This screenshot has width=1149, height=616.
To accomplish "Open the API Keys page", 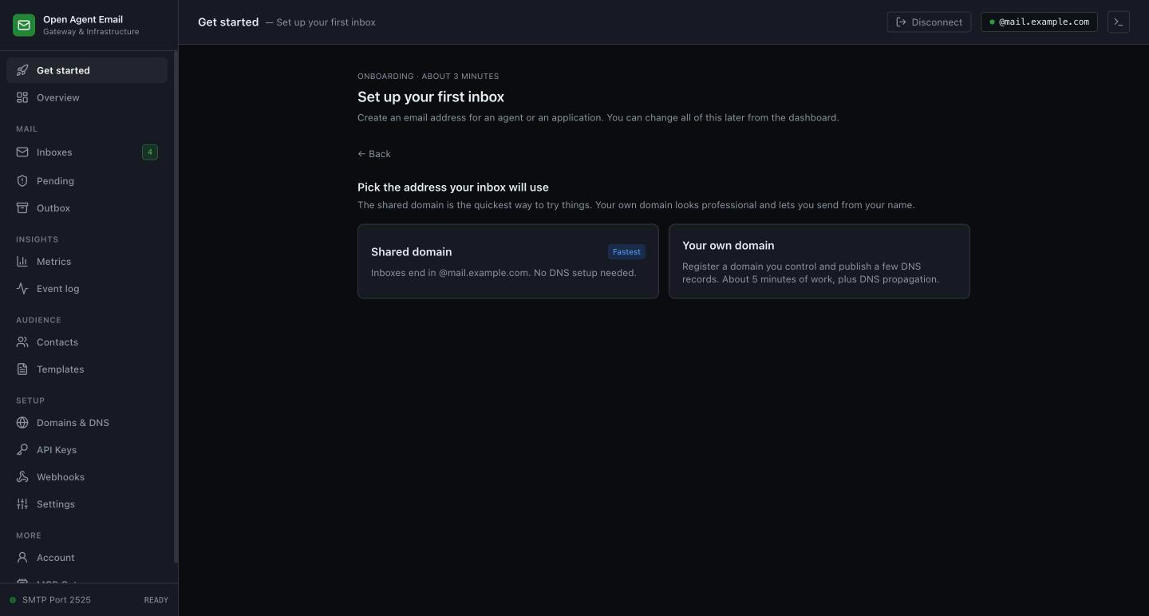I will (87, 450).
